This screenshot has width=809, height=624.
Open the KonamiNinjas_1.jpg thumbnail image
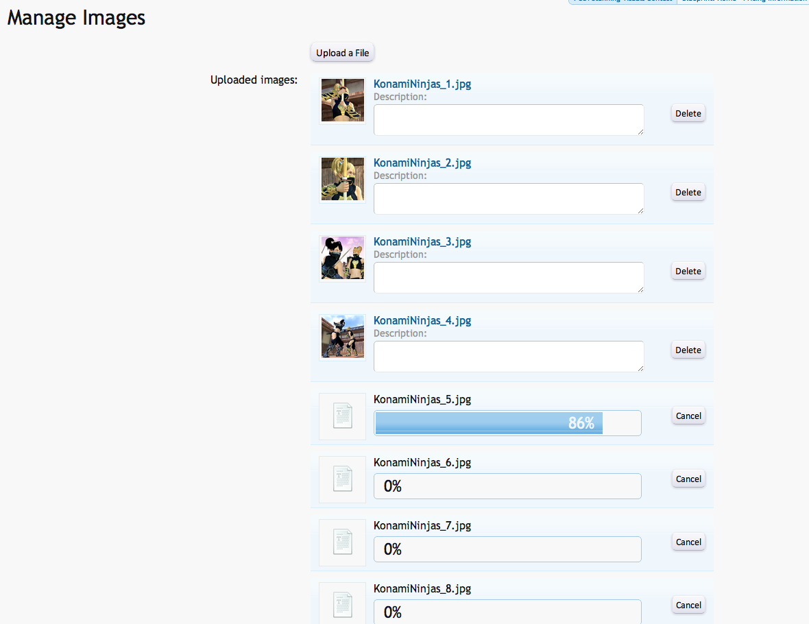[x=342, y=100]
